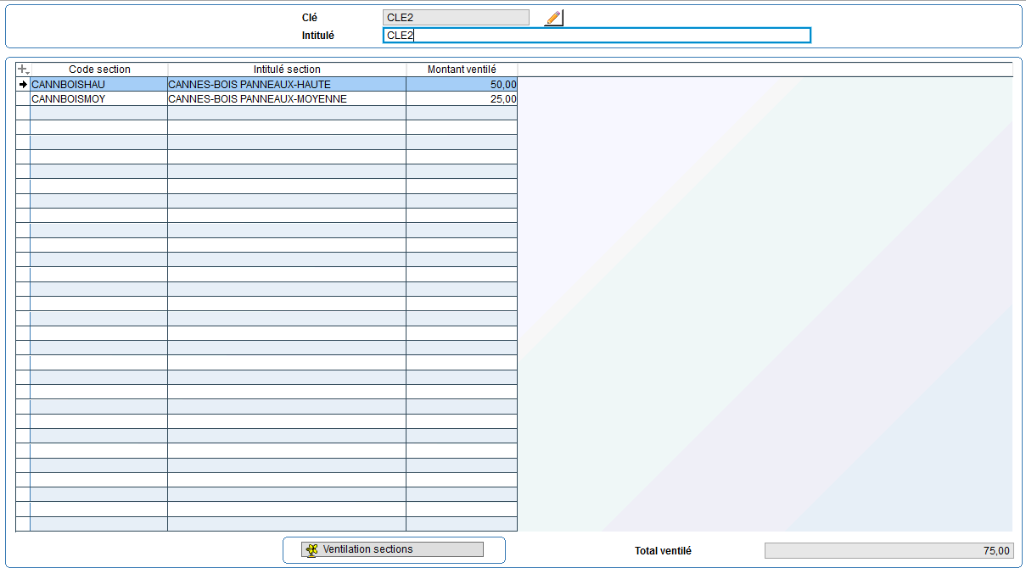
Task: Click the pencil edit icon beside Clé
Action: coord(553,18)
